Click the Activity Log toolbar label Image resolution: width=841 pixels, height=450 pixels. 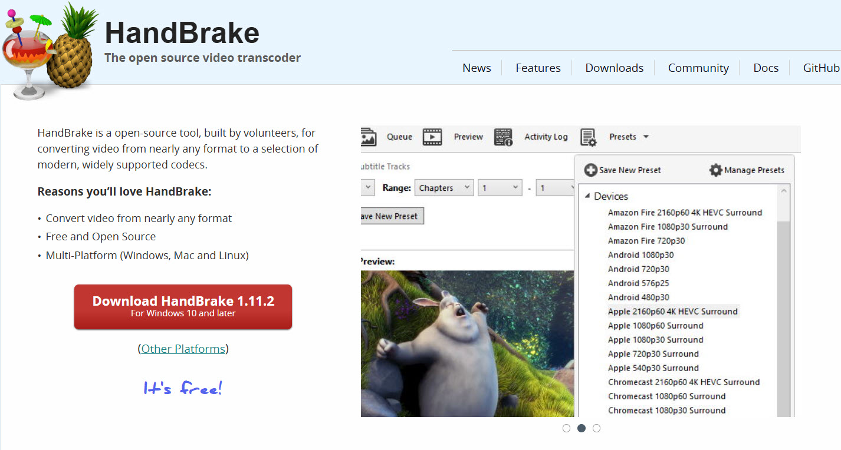546,137
